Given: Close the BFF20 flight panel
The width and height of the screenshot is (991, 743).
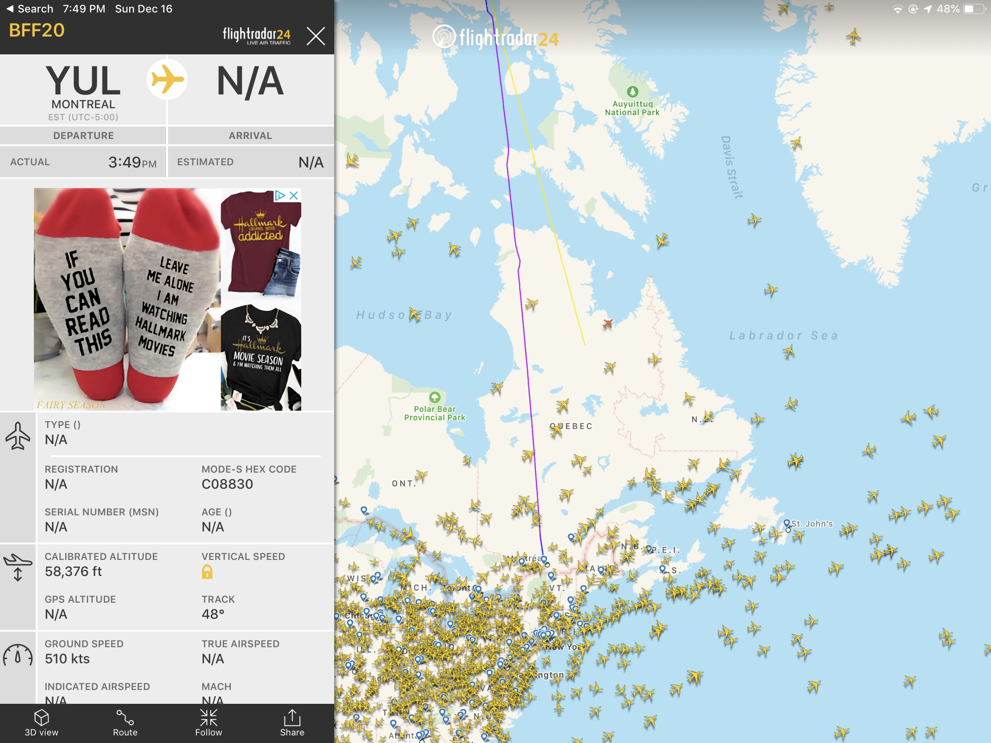Looking at the screenshot, I should point(316,36).
